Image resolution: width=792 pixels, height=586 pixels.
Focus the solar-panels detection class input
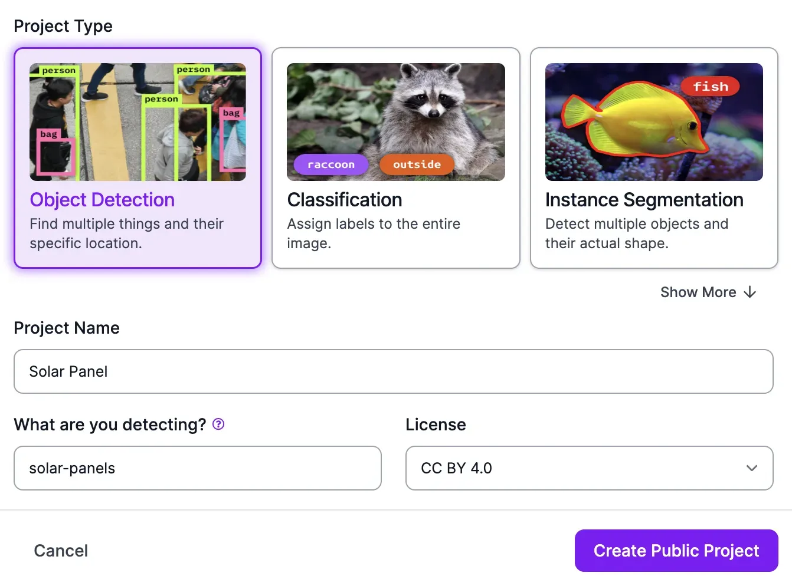(x=197, y=468)
